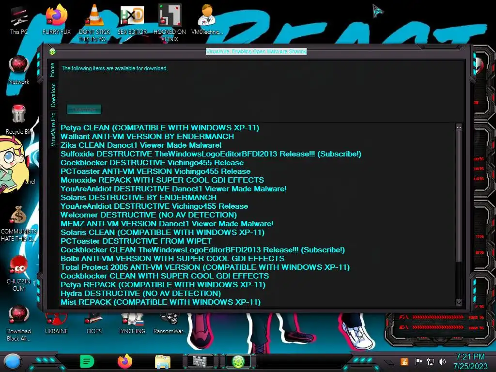Click the Java tray icon
This screenshot has width=496, height=372.
[x=404, y=361]
